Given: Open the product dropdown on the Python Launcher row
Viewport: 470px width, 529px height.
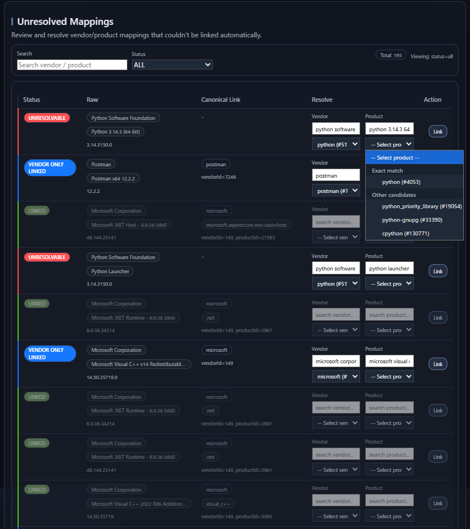Looking at the screenshot, I should (389, 283).
